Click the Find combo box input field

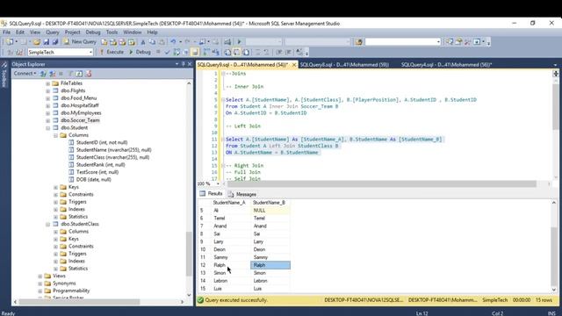tap(400, 42)
